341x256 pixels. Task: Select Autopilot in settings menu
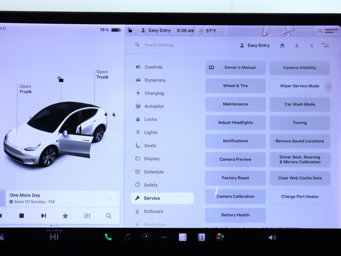(x=154, y=106)
